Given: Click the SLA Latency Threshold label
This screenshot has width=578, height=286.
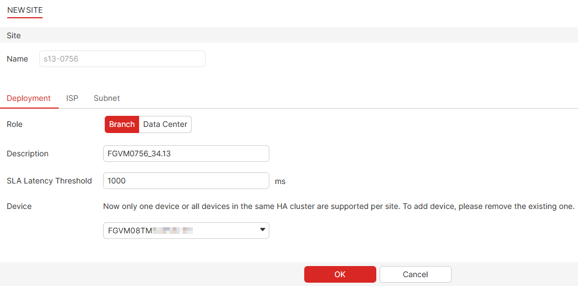Looking at the screenshot, I should (x=49, y=181).
